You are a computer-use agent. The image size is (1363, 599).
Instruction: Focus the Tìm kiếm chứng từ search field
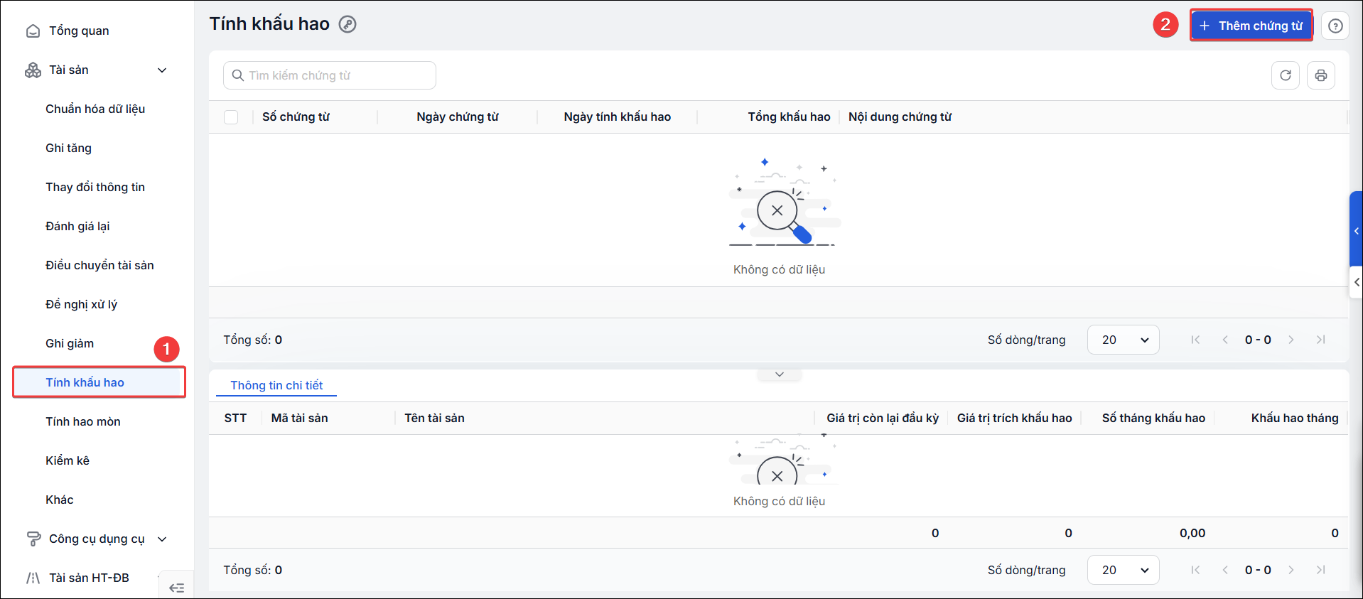point(330,75)
